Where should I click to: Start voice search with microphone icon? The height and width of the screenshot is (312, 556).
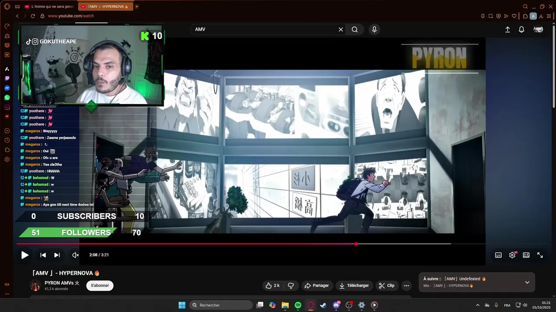(374, 29)
